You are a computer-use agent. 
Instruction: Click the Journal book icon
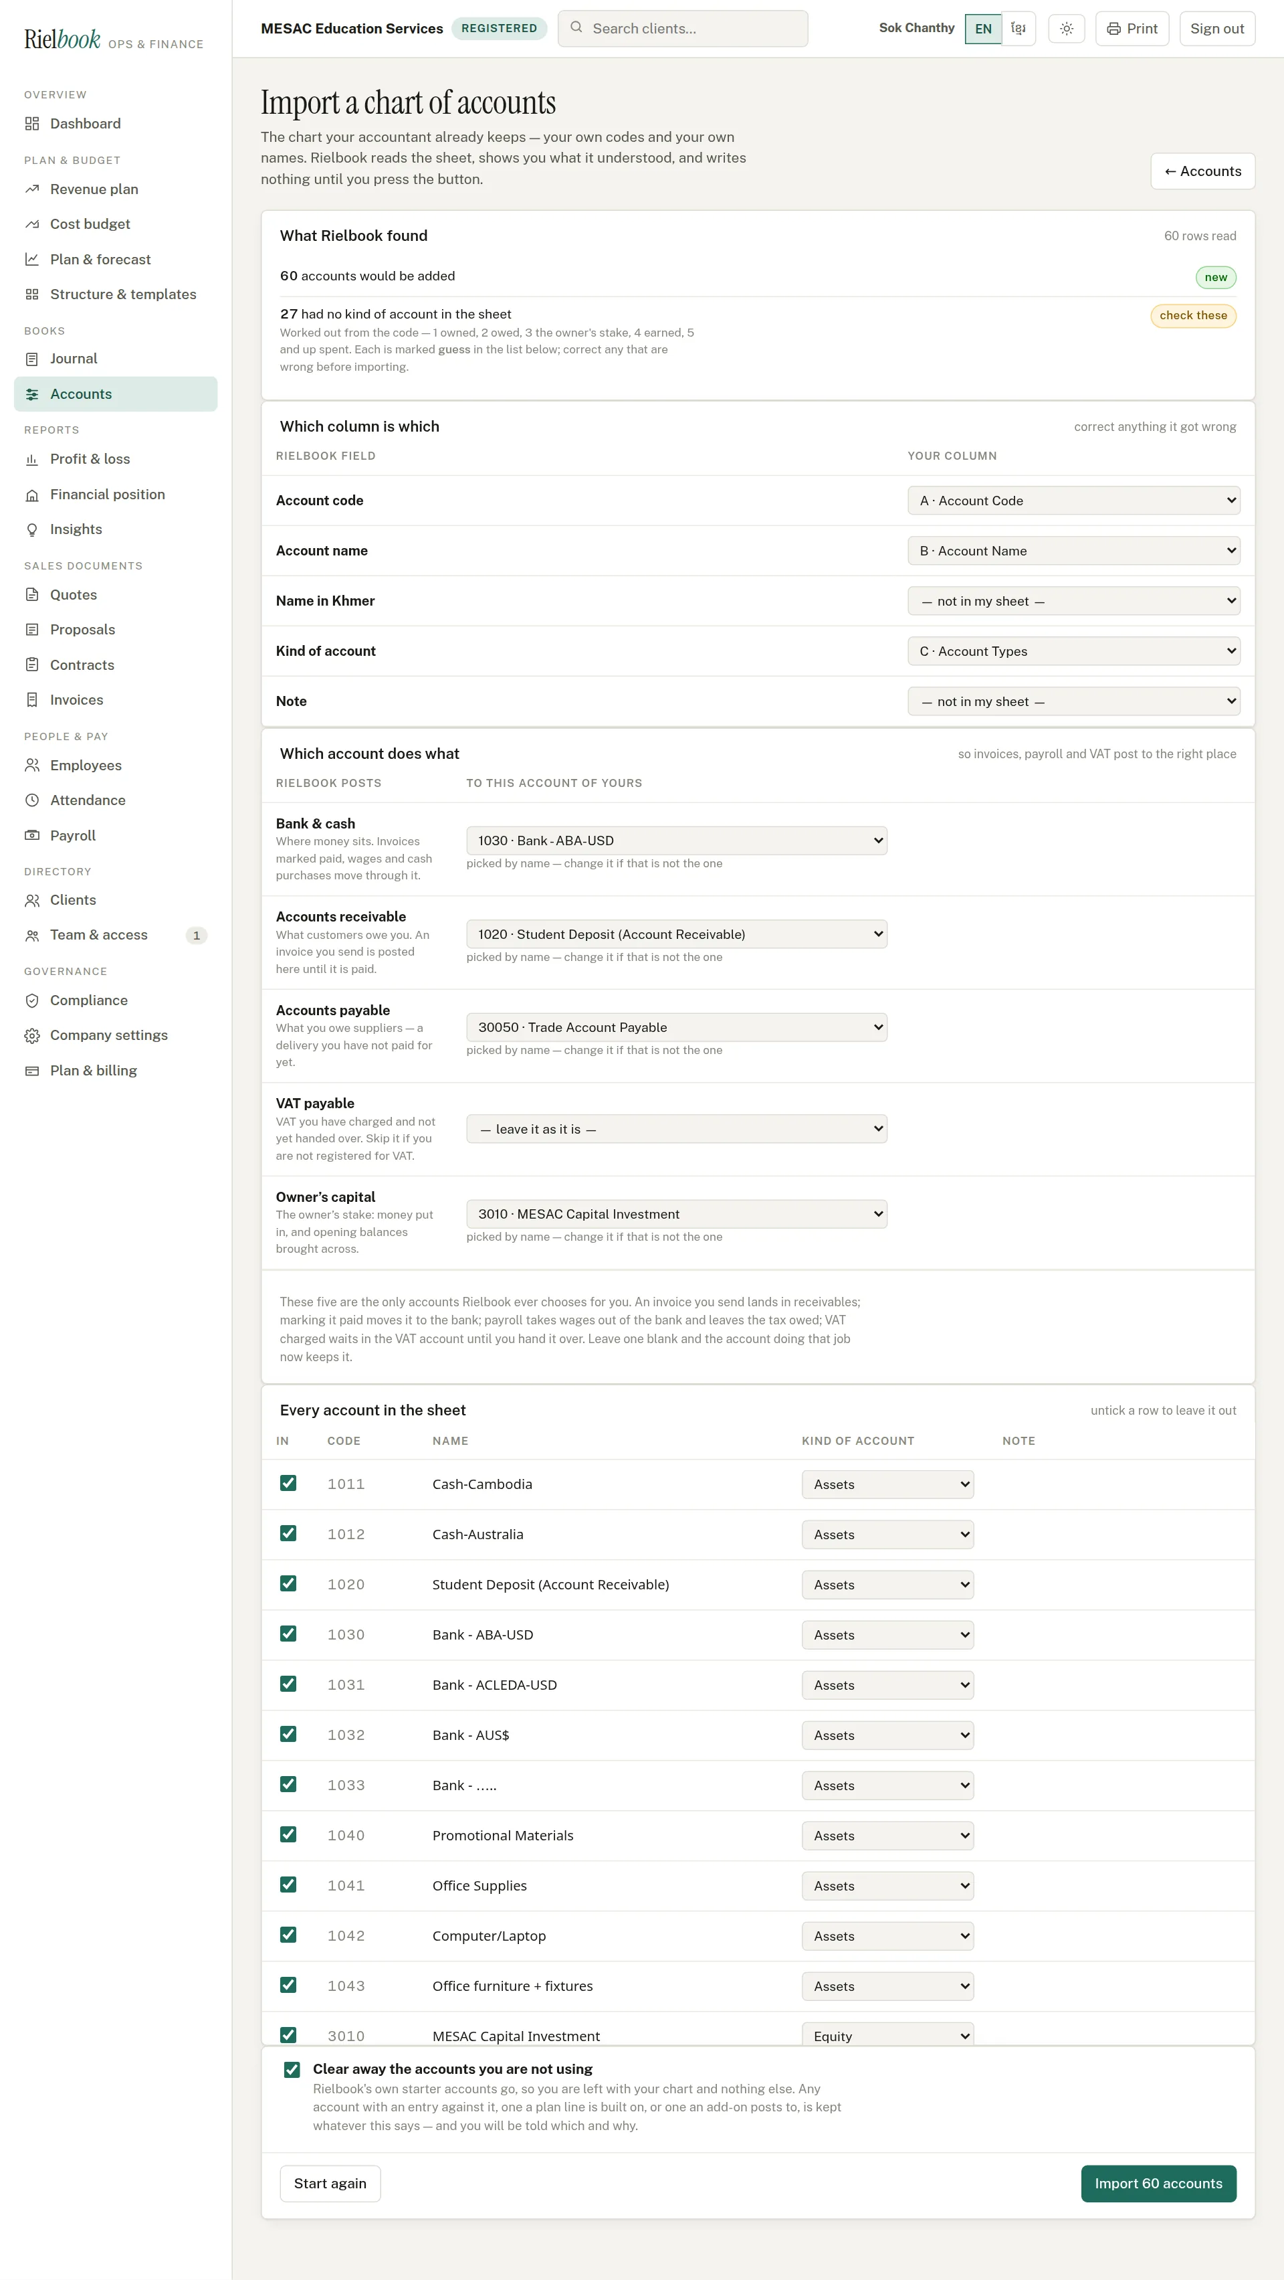pos(32,359)
